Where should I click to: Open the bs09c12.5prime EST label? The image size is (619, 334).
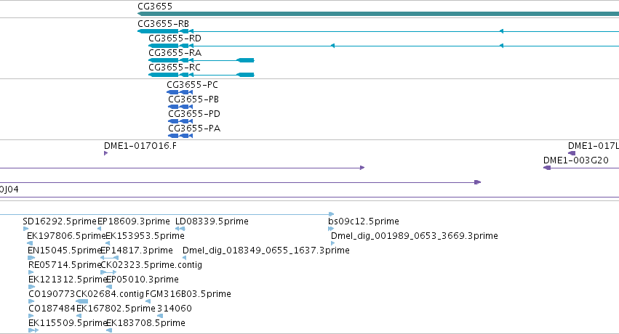364,221
